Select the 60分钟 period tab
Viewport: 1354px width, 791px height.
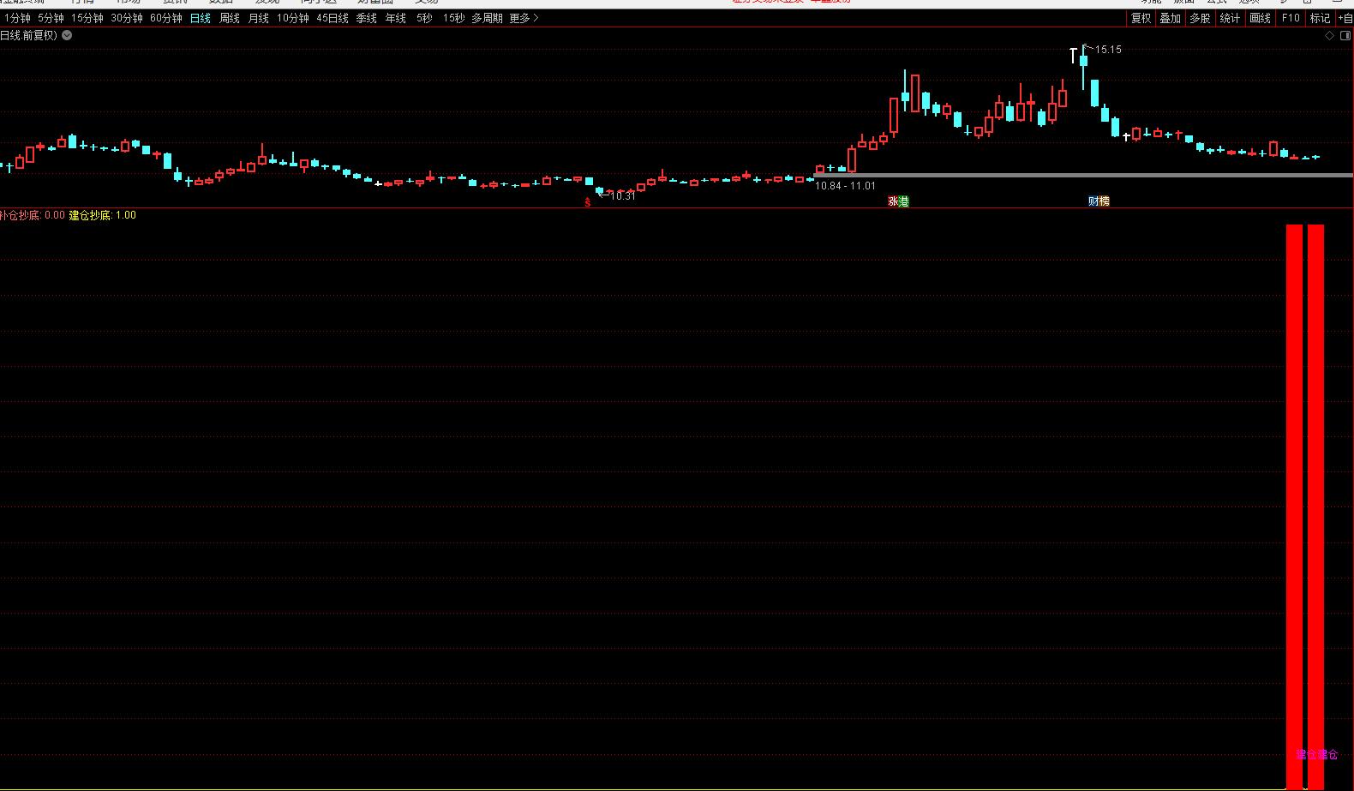coord(165,18)
